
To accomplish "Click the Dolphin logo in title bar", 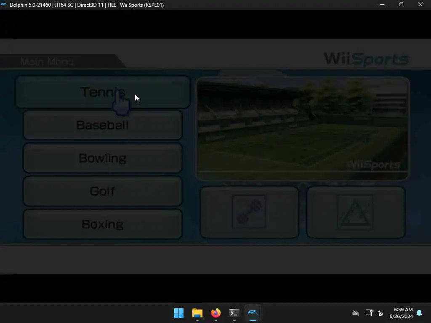I will (x=4, y=5).
